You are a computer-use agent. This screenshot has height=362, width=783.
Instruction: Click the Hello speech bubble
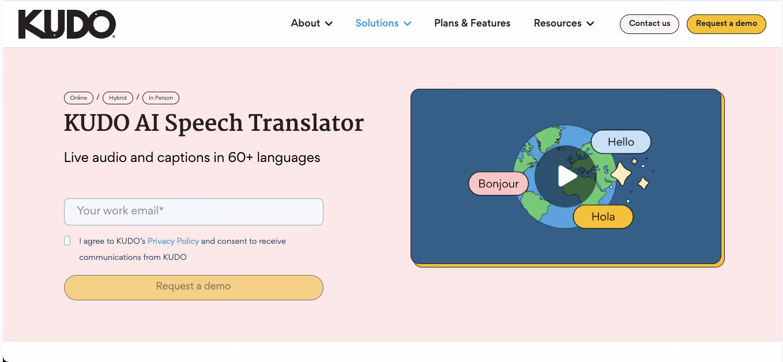621,142
